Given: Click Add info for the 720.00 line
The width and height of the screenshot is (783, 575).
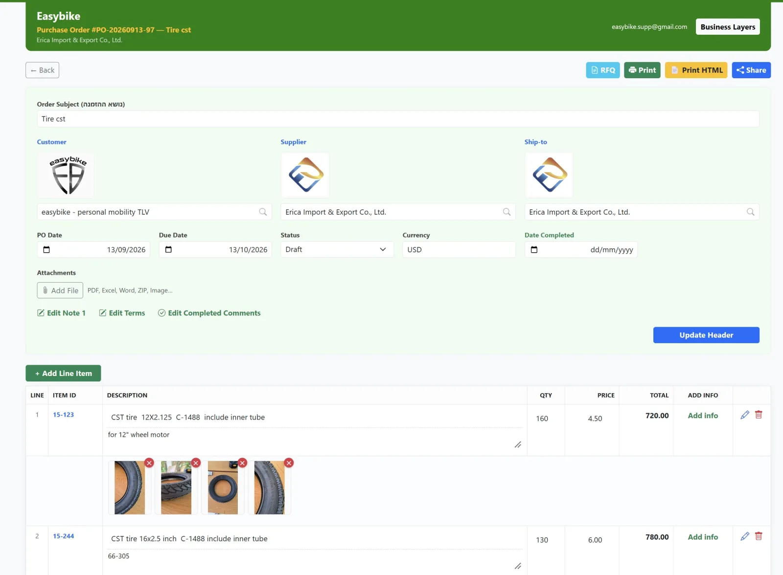Looking at the screenshot, I should [703, 416].
